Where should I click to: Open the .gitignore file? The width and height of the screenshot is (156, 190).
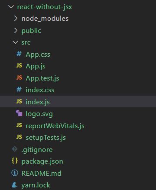click(37, 150)
